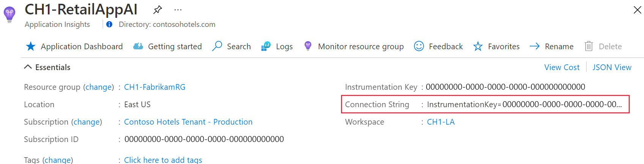
Task: Open the CH1-FabrikamRG resource group
Action: 155,87
